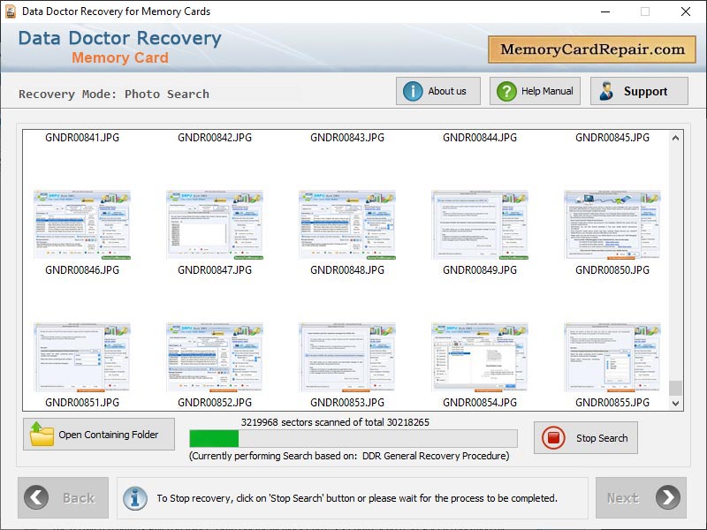Click the Open Containing Folder button
This screenshot has height=530, width=707.
pos(98,435)
